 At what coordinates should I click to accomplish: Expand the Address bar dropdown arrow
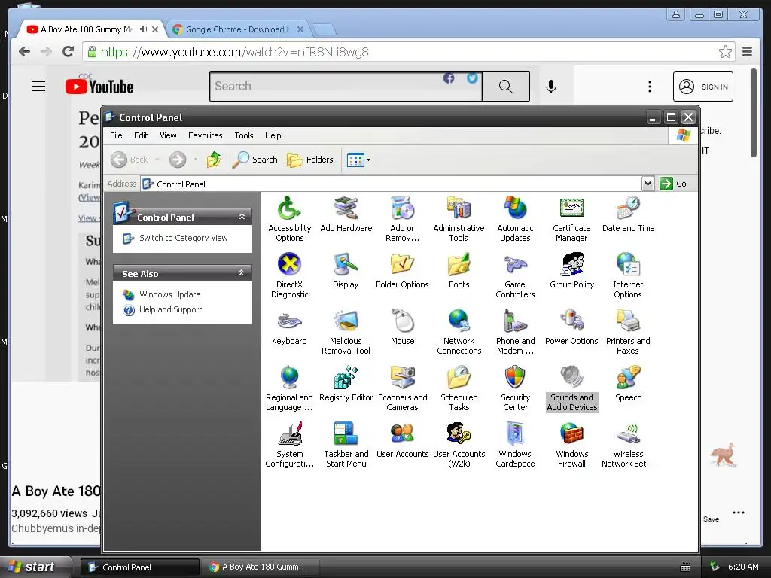(648, 184)
